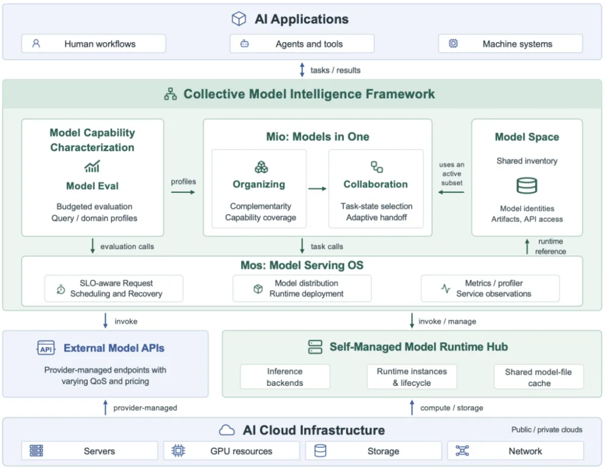Select the "Agents and tools" label

309,44
